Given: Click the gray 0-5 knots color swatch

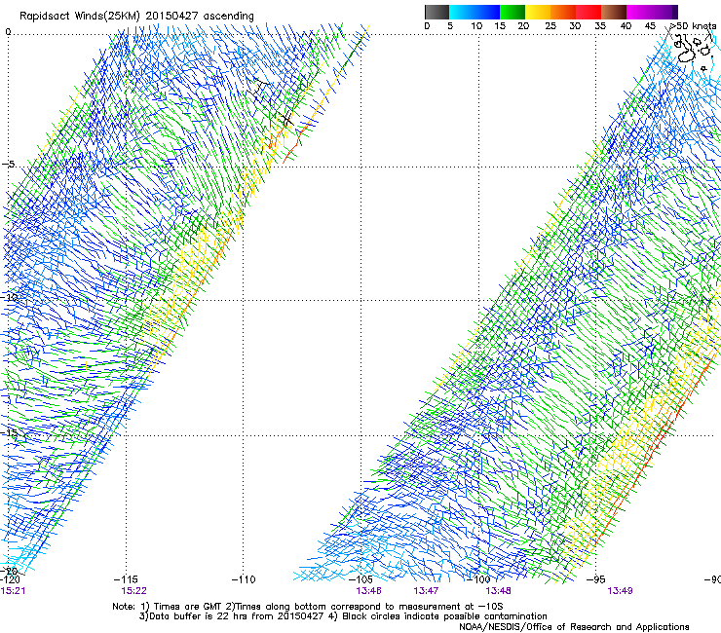Looking at the screenshot, I should (x=436, y=12).
